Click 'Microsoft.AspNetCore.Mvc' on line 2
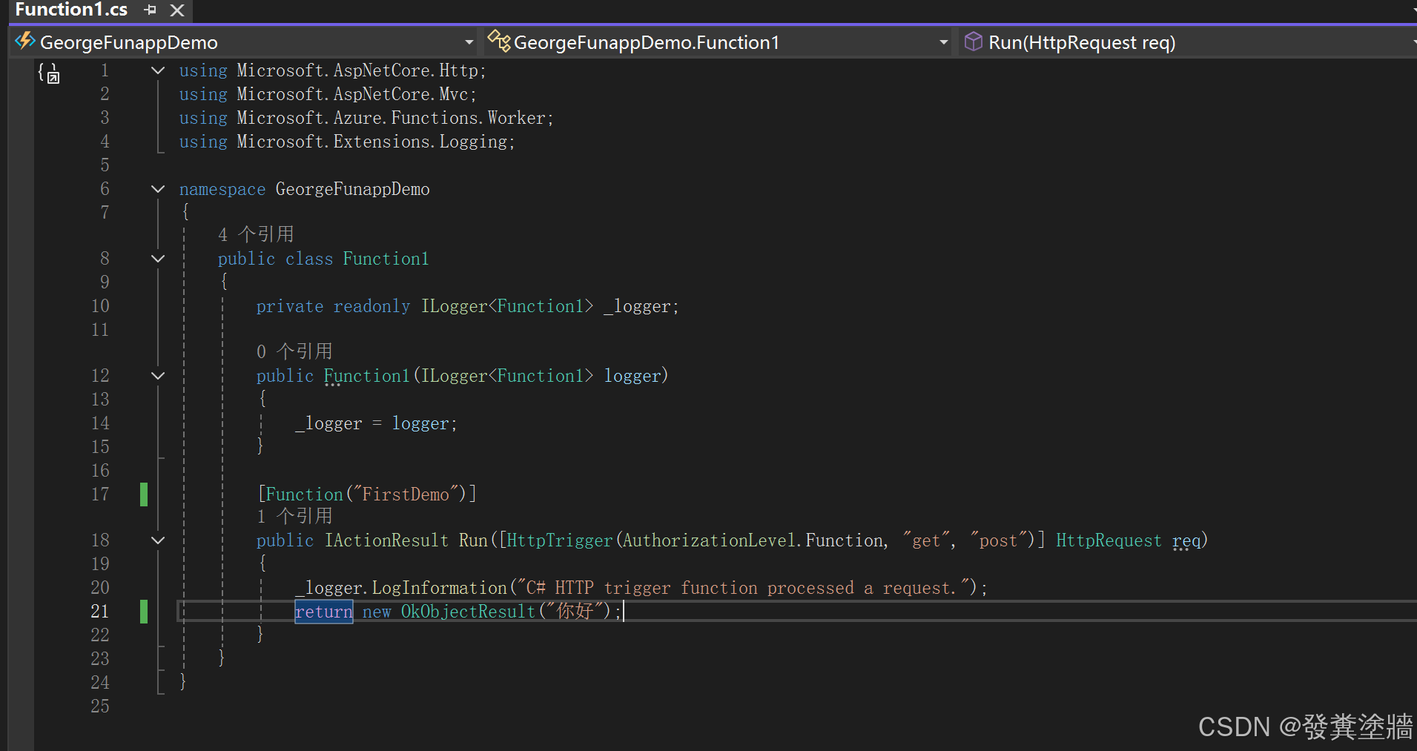The height and width of the screenshot is (751, 1417). 353,94
